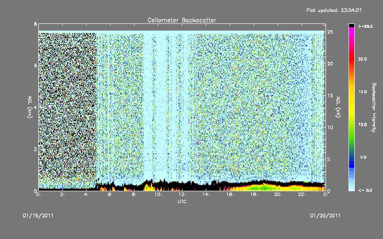
Task: Click the 10 tick on the kft axis
Action: pos(330,127)
